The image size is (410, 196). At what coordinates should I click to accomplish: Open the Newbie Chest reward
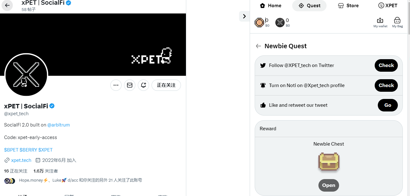[328, 185]
